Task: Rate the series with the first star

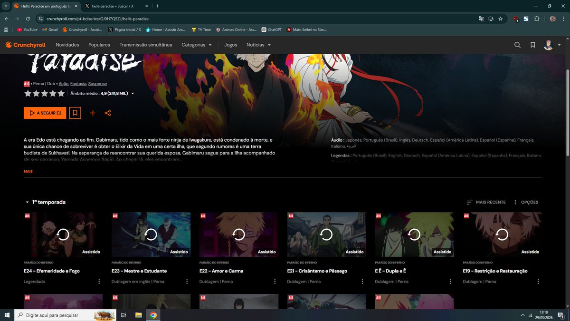Action: 28,94
